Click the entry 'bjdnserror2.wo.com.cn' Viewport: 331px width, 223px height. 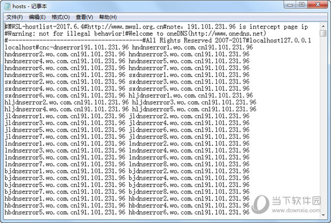(164, 171)
